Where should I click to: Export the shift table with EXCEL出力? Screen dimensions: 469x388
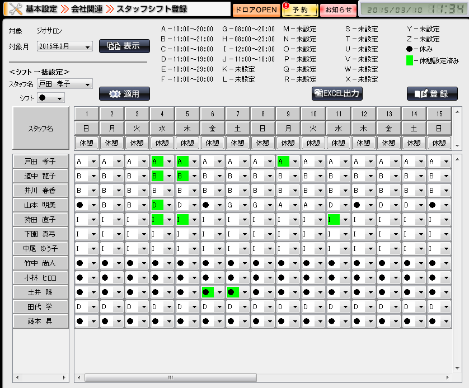[337, 93]
